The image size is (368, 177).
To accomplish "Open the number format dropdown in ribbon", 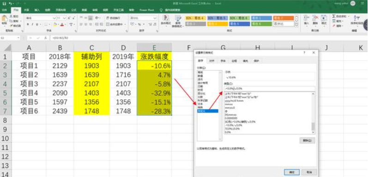I will 155,18.
